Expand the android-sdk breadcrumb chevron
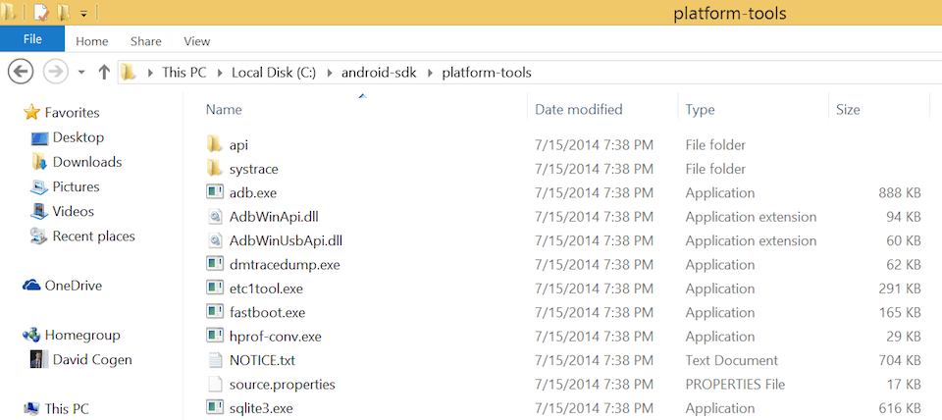This screenshot has width=942, height=420. 430,73
